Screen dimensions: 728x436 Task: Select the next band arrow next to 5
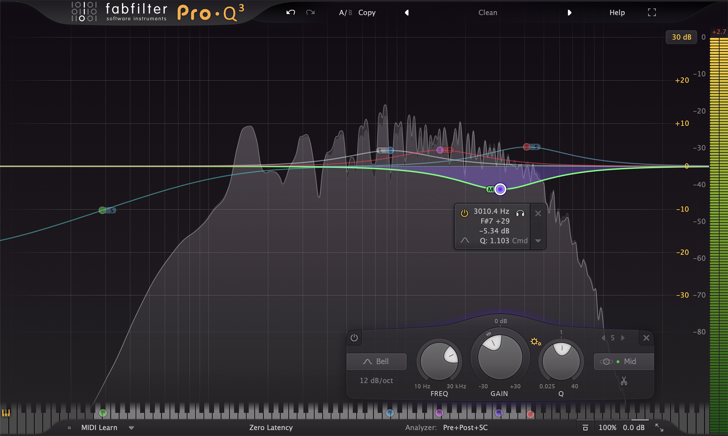click(623, 338)
